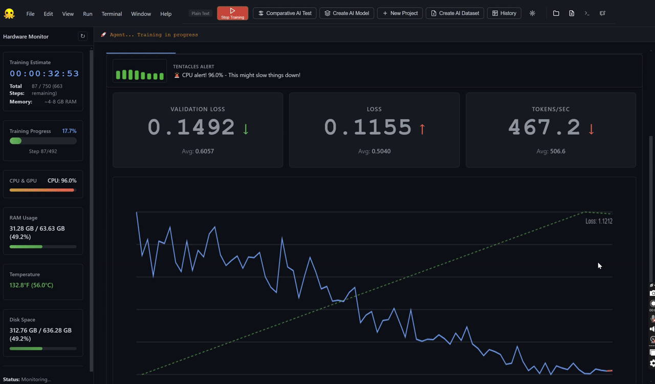
Task: Open the document file icon
Action: (572, 13)
